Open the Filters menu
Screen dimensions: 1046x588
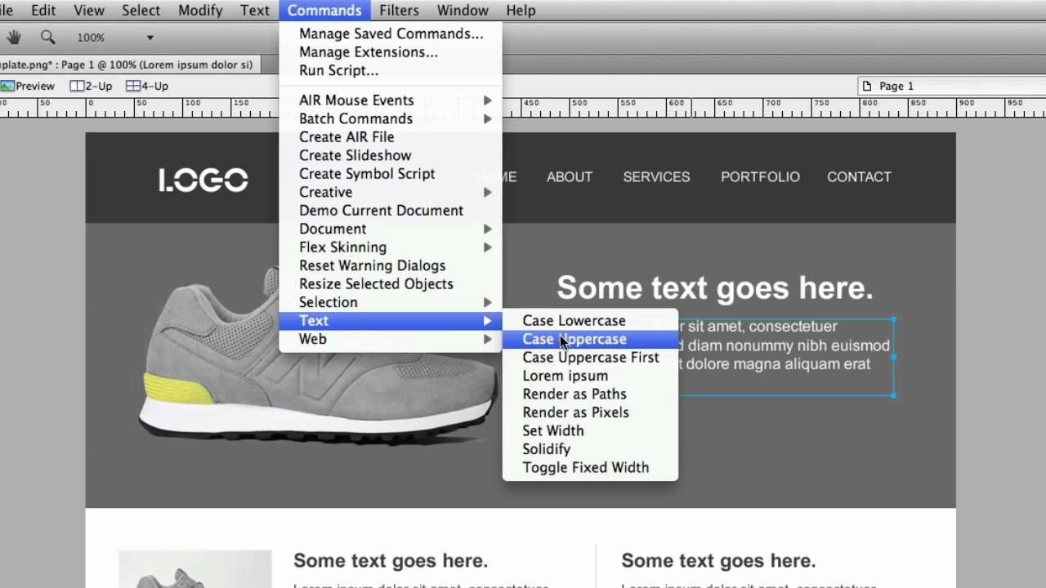399,11
